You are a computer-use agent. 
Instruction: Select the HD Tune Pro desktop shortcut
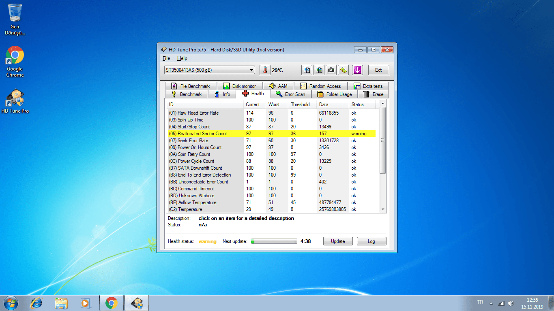[15, 101]
